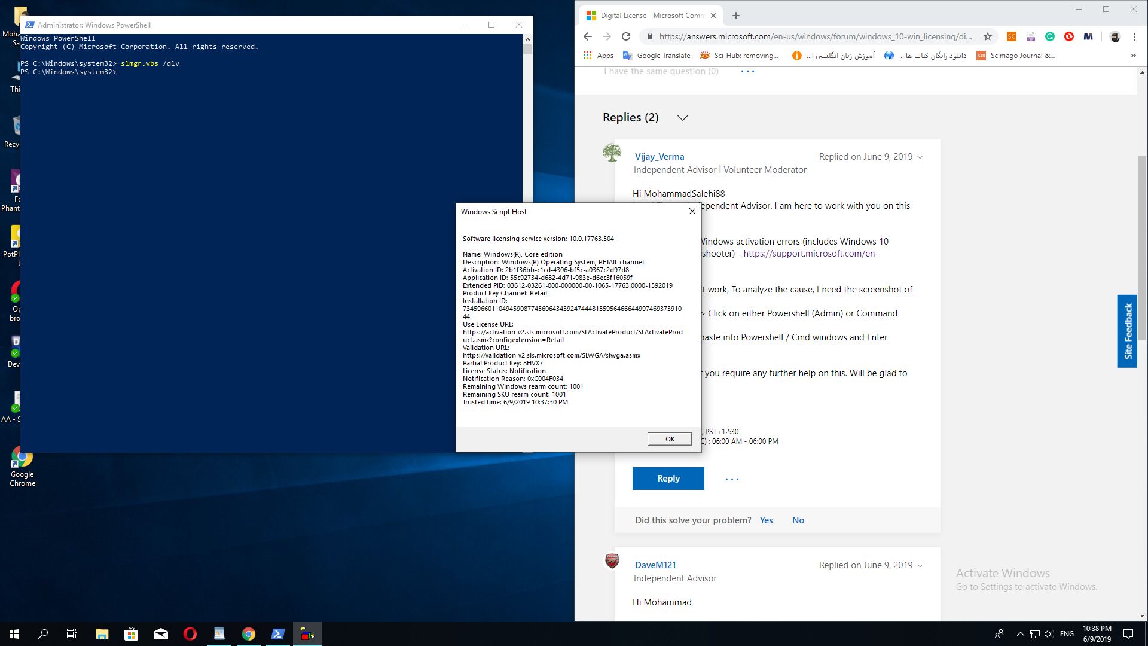Screen dimensions: 1148x646
Task: Open Chrome's three-dot menu
Action: point(1134,36)
